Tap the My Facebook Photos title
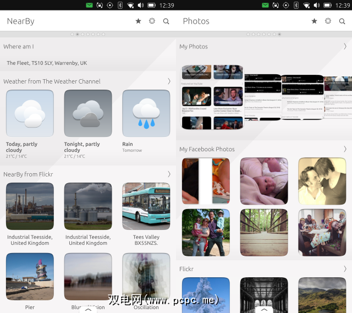Screen dimensions: 352x313 point(207,149)
